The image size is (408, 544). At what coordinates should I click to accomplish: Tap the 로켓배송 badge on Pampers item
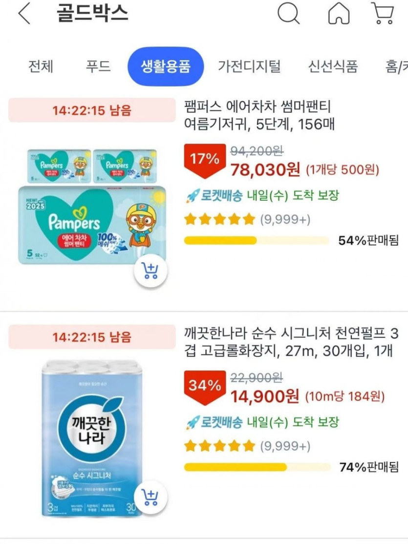coord(215,196)
